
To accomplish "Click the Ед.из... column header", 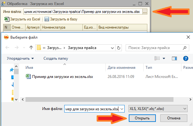I will click(x=90, y=27).
